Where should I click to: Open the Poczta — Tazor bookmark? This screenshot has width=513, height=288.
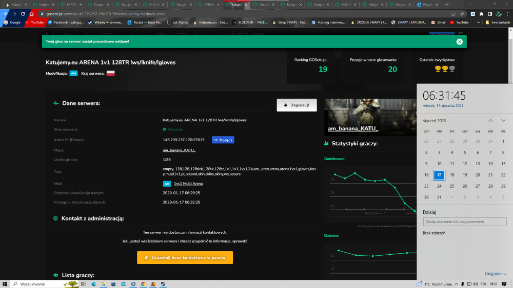coord(145,23)
